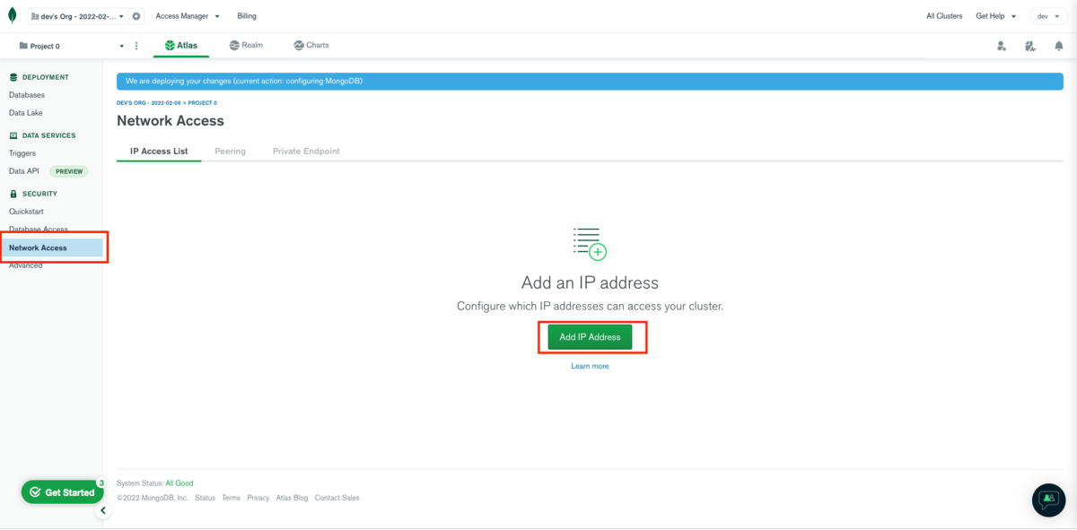Open the support chat bubble icon
The width and height of the screenshot is (1077, 530).
tap(1048, 500)
